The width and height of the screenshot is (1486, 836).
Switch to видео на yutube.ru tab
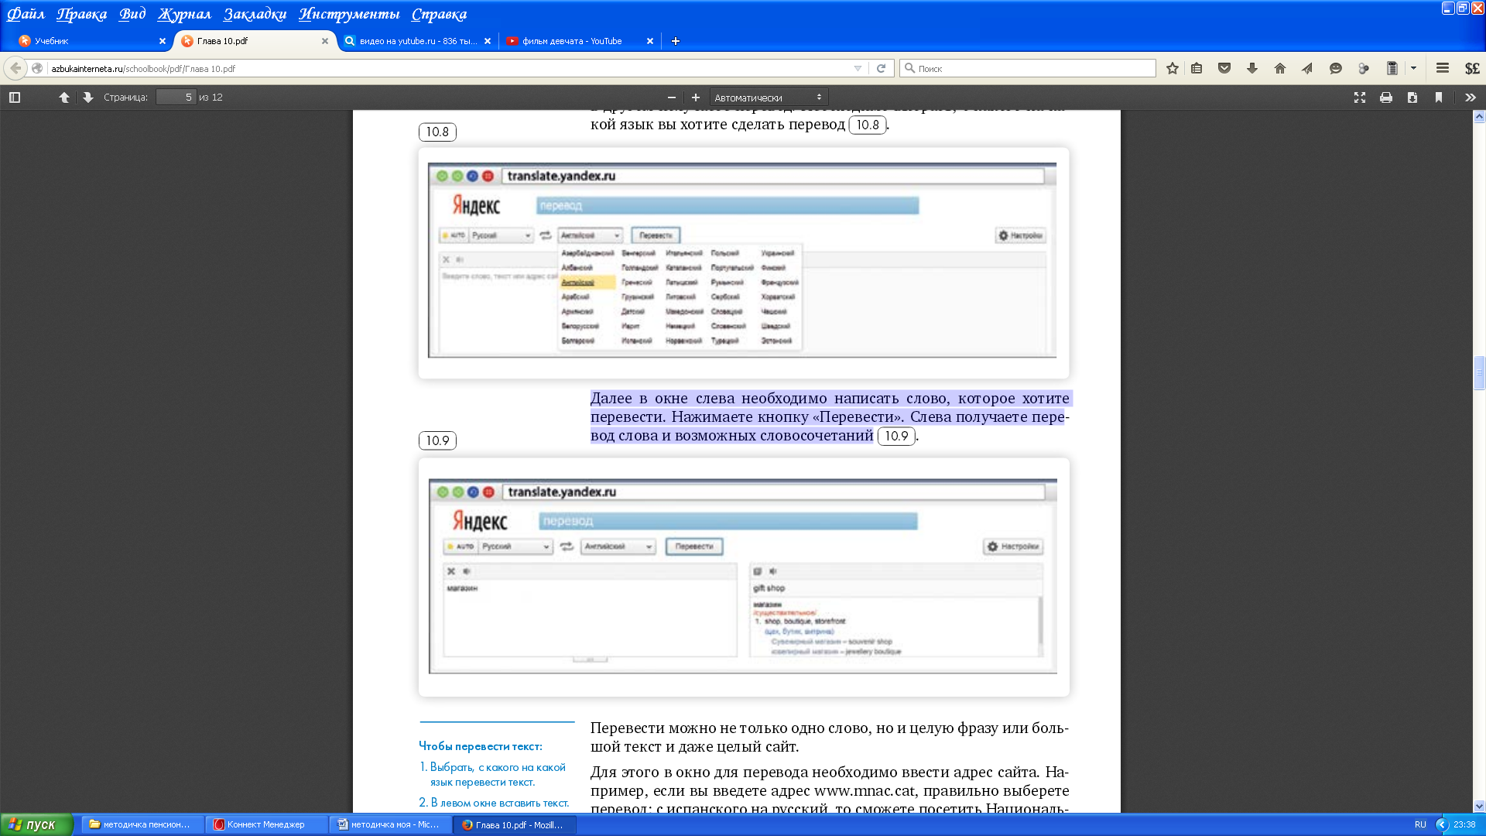pyautogui.click(x=418, y=41)
